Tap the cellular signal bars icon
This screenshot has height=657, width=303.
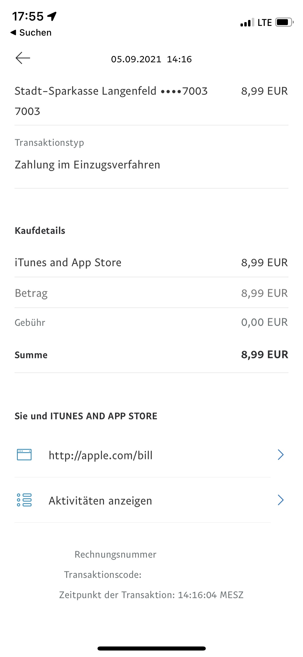[x=247, y=23]
